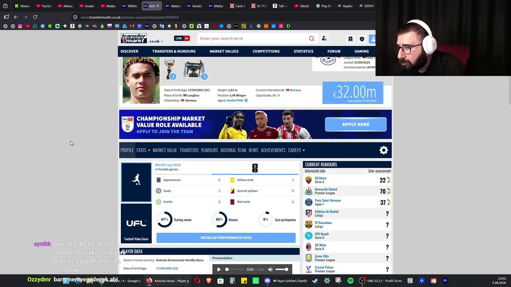Click the browser reload icon
This screenshot has width=511, height=287.
tap(35, 17)
